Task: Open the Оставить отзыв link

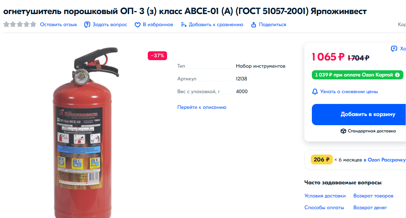Action: pos(59,25)
